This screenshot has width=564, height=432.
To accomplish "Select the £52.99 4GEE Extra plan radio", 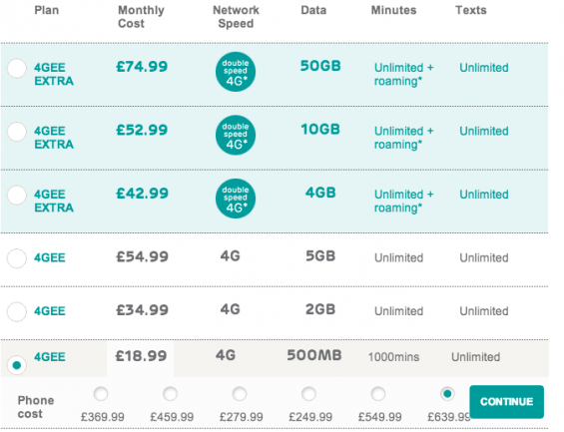I will point(17,132).
